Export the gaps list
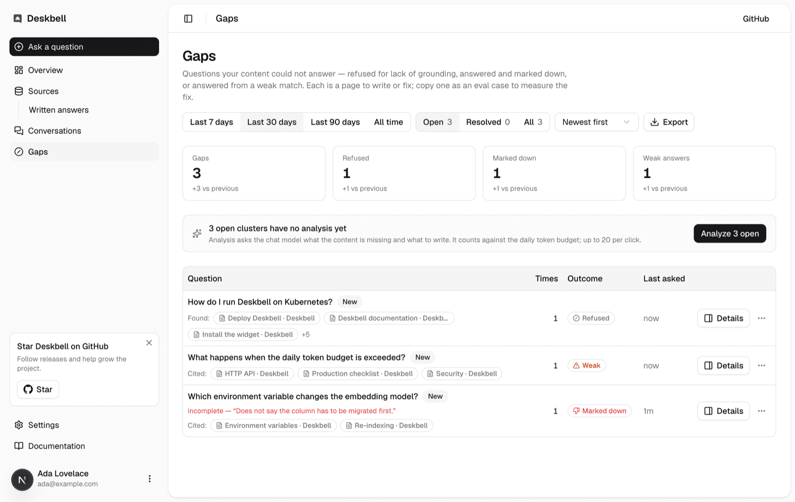 click(669, 122)
